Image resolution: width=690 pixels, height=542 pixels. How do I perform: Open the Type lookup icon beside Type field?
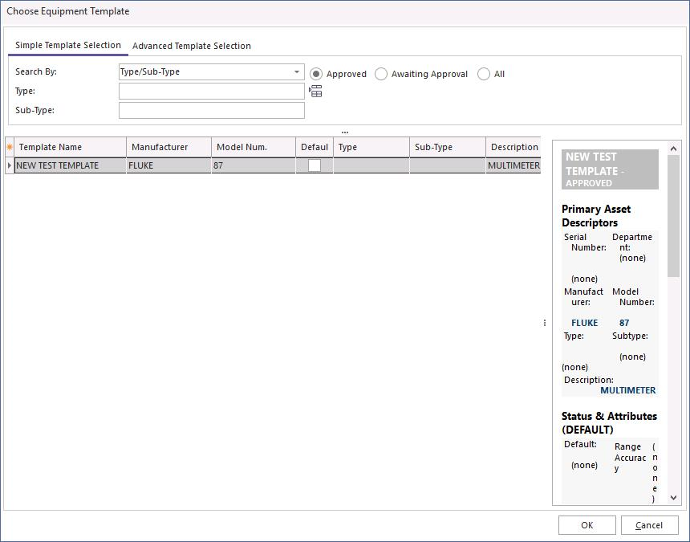click(x=315, y=92)
